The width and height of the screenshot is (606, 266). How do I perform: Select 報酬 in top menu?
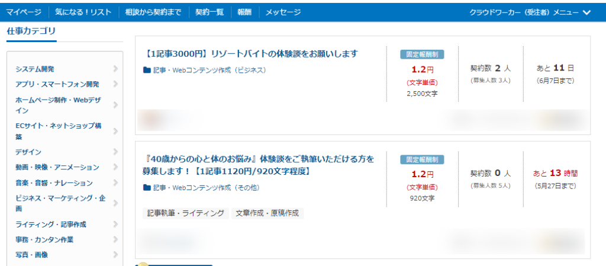[x=244, y=12]
